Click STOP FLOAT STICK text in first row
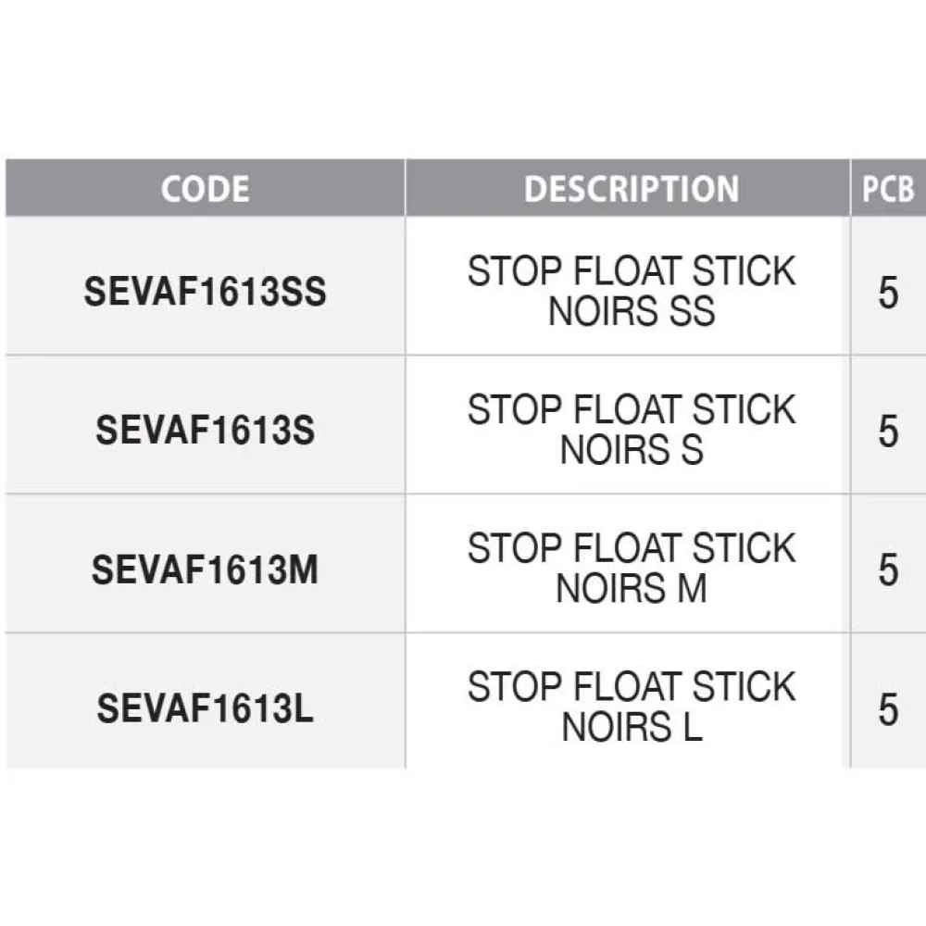Image resolution: width=926 pixels, height=926 pixels. pos(632,272)
